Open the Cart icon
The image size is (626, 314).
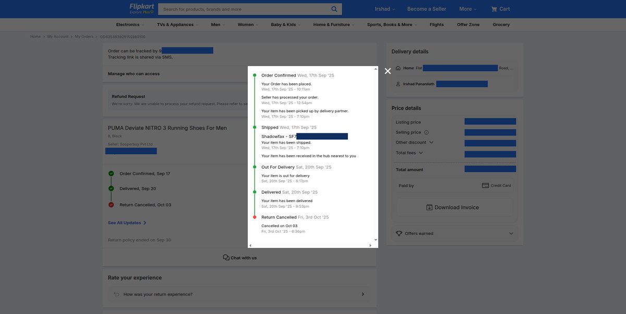(494, 9)
